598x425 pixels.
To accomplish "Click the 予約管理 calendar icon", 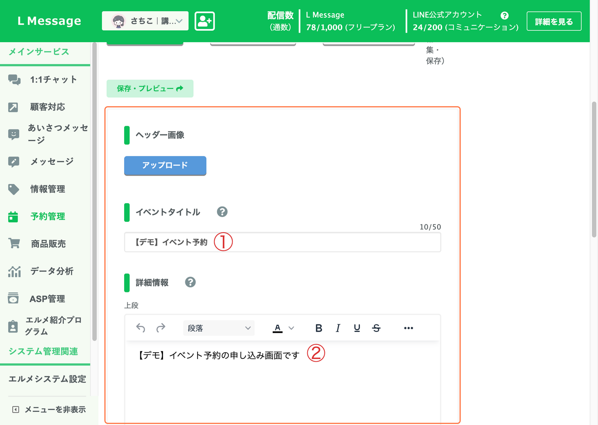I will coord(13,217).
